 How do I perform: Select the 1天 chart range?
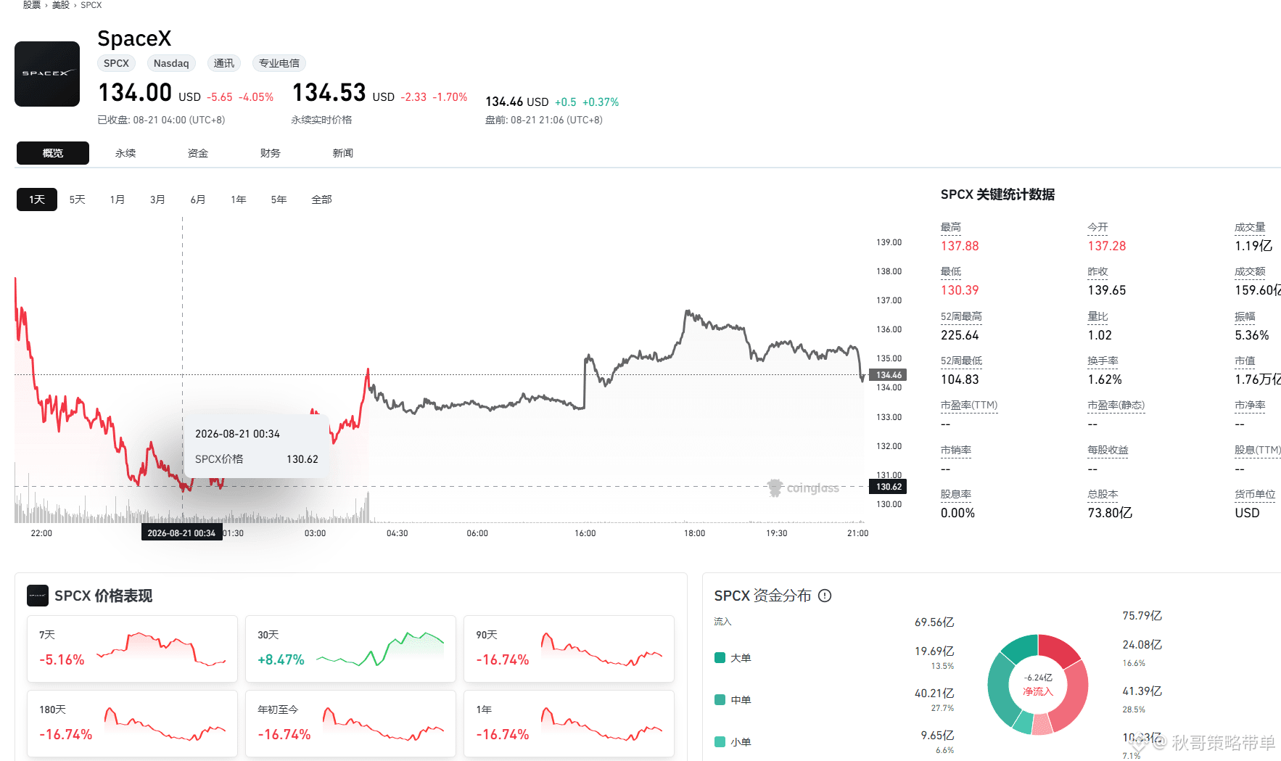pyautogui.click(x=37, y=199)
